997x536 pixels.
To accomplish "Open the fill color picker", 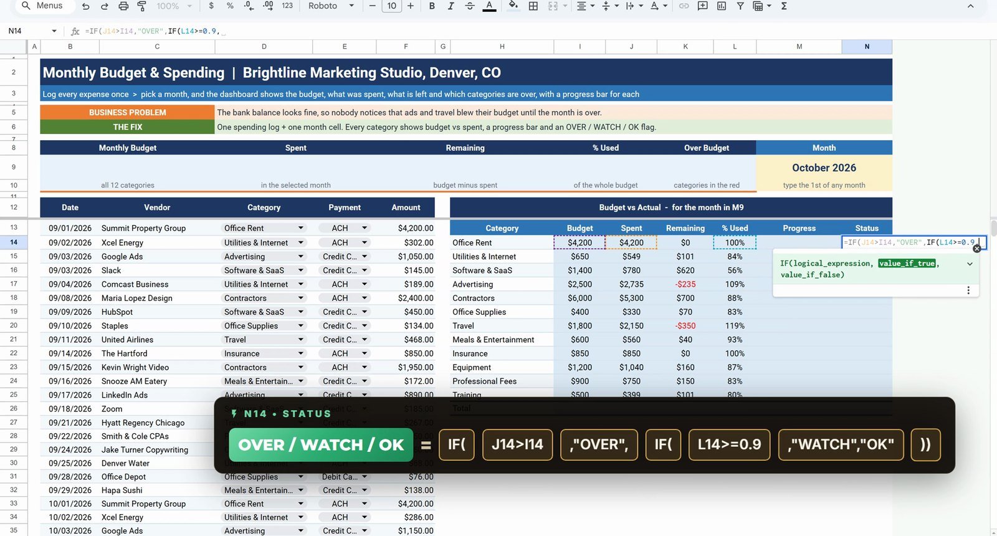I will 513,6.
